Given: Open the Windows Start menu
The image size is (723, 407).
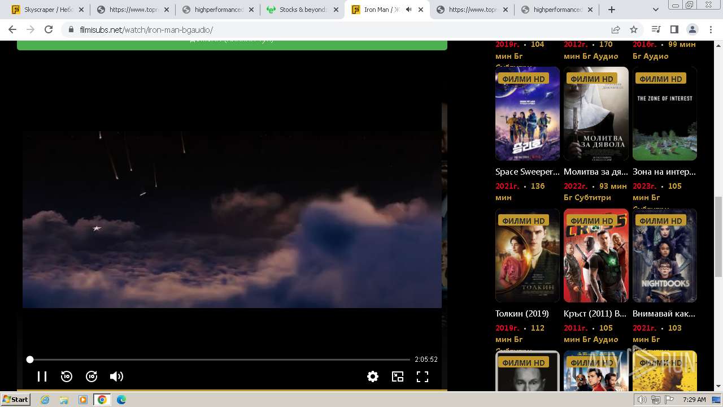Looking at the screenshot, I should 15,400.
